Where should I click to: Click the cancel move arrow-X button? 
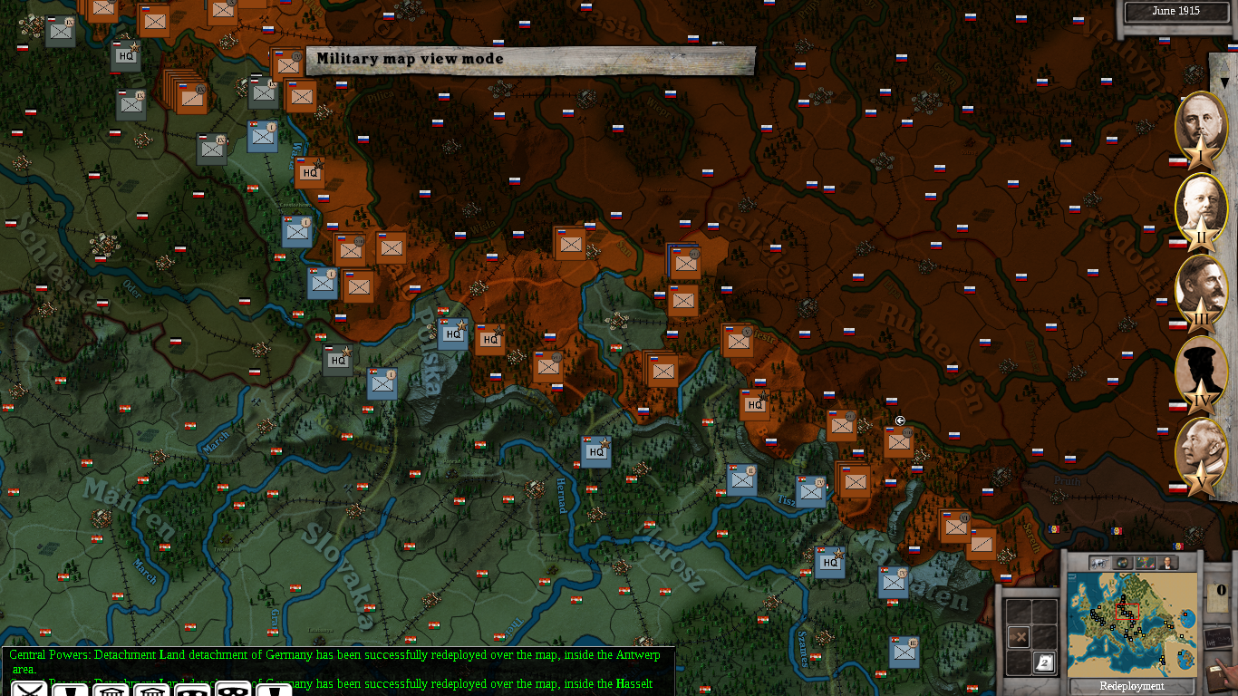point(1020,638)
